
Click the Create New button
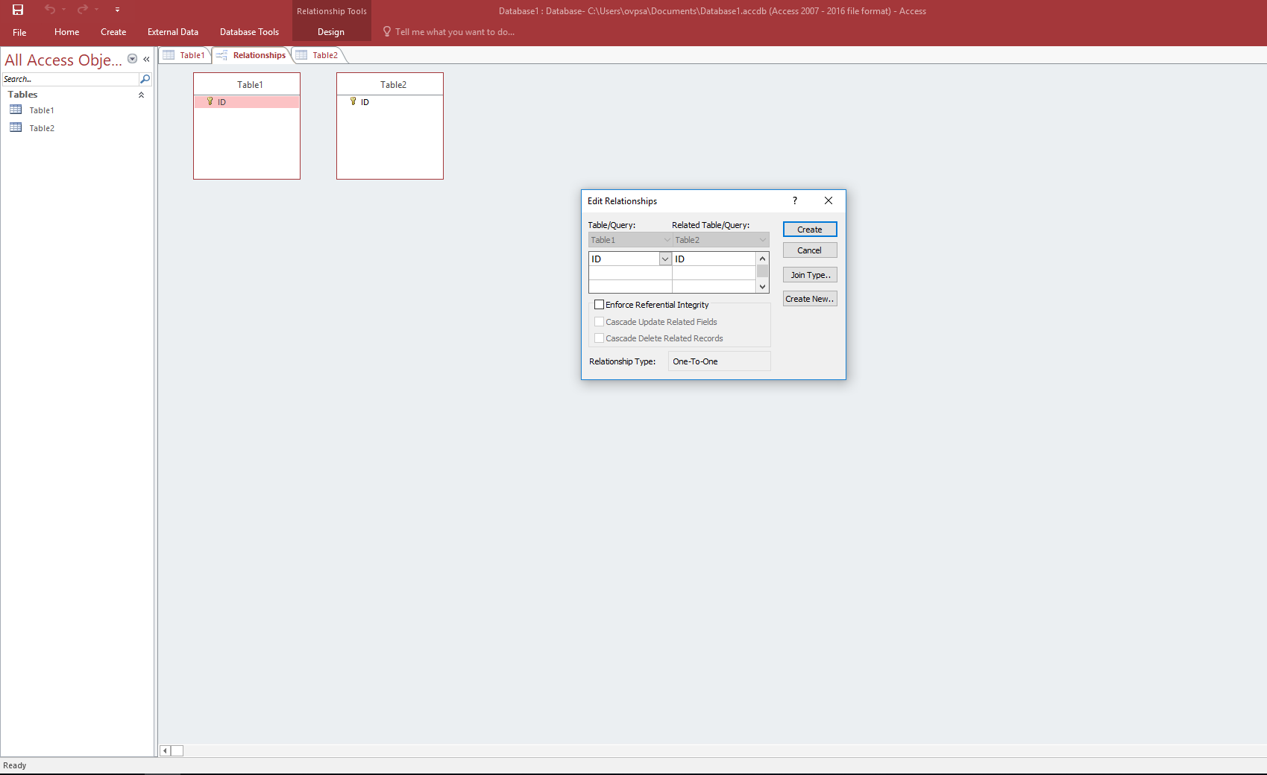coord(810,299)
